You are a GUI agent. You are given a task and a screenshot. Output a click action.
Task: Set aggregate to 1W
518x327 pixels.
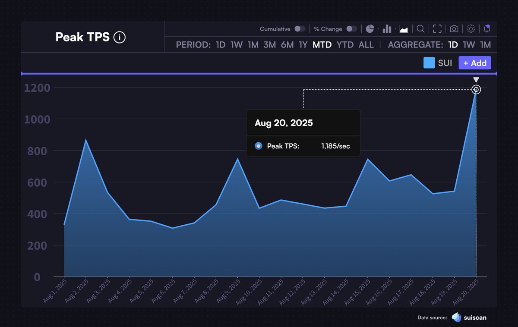tap(469, 45)
